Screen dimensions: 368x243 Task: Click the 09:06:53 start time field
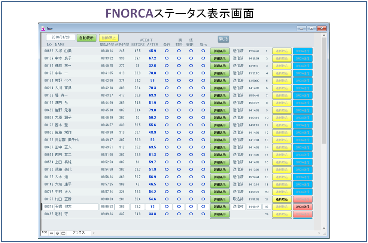click(107, 207)
